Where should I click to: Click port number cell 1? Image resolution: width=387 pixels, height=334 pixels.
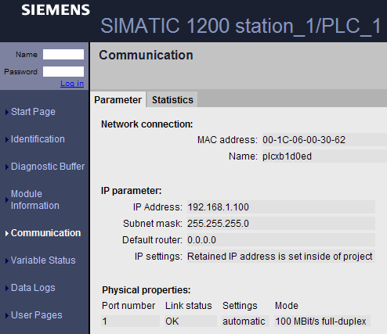pos(130,321)
